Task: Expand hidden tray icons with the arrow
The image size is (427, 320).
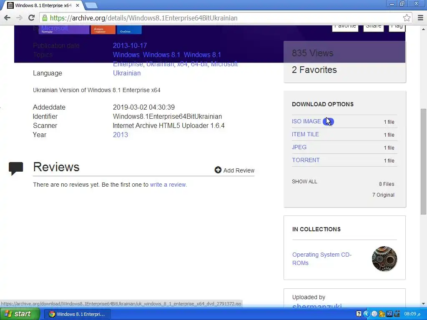Action: tap(366, 314)
